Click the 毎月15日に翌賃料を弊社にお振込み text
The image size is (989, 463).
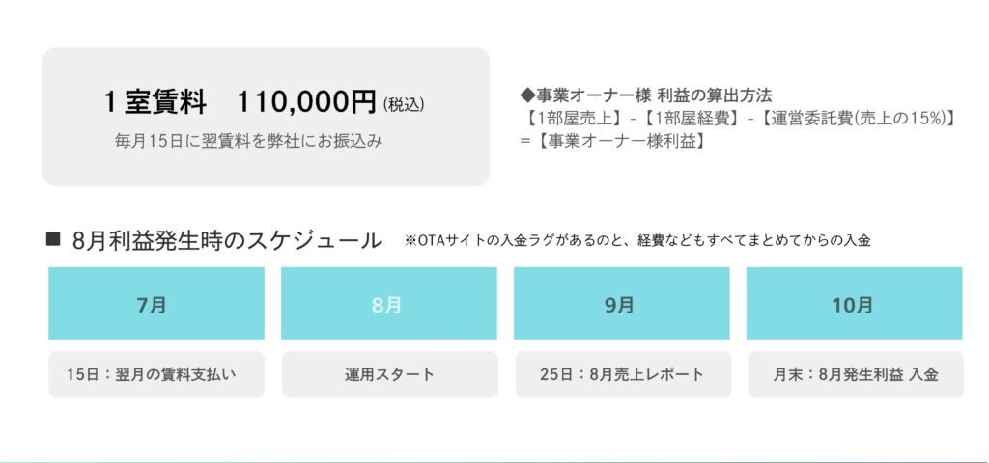coord(249,141)
